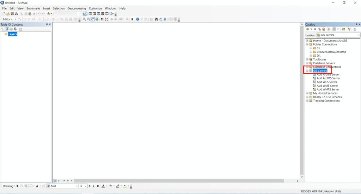
Task: Open the Editor toolbar icon
Action: [85, 14]
